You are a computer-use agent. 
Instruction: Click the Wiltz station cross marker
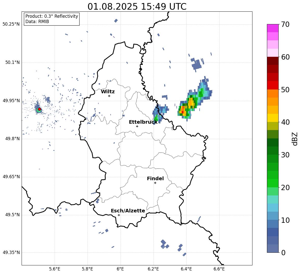click(109, 96)
